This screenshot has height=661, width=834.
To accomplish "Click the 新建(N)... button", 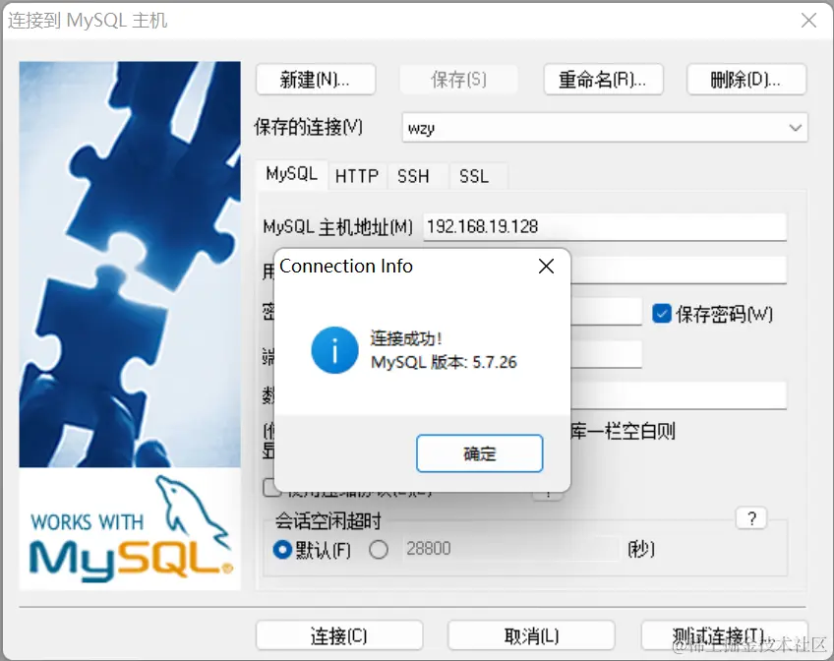I will click(x=316, y=80).
